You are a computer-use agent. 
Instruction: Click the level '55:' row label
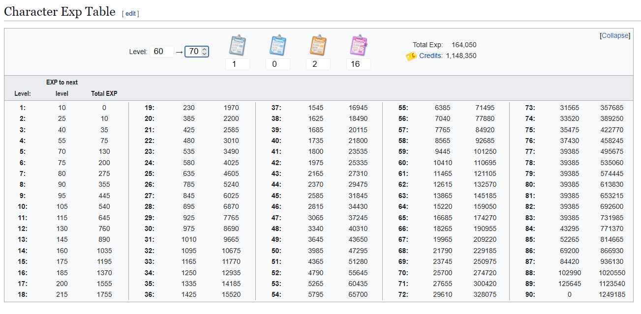pyautogui.click(x=404, y=108)
